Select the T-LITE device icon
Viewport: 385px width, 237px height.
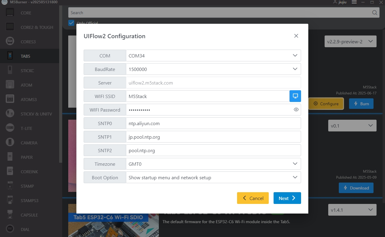[10, 128]
